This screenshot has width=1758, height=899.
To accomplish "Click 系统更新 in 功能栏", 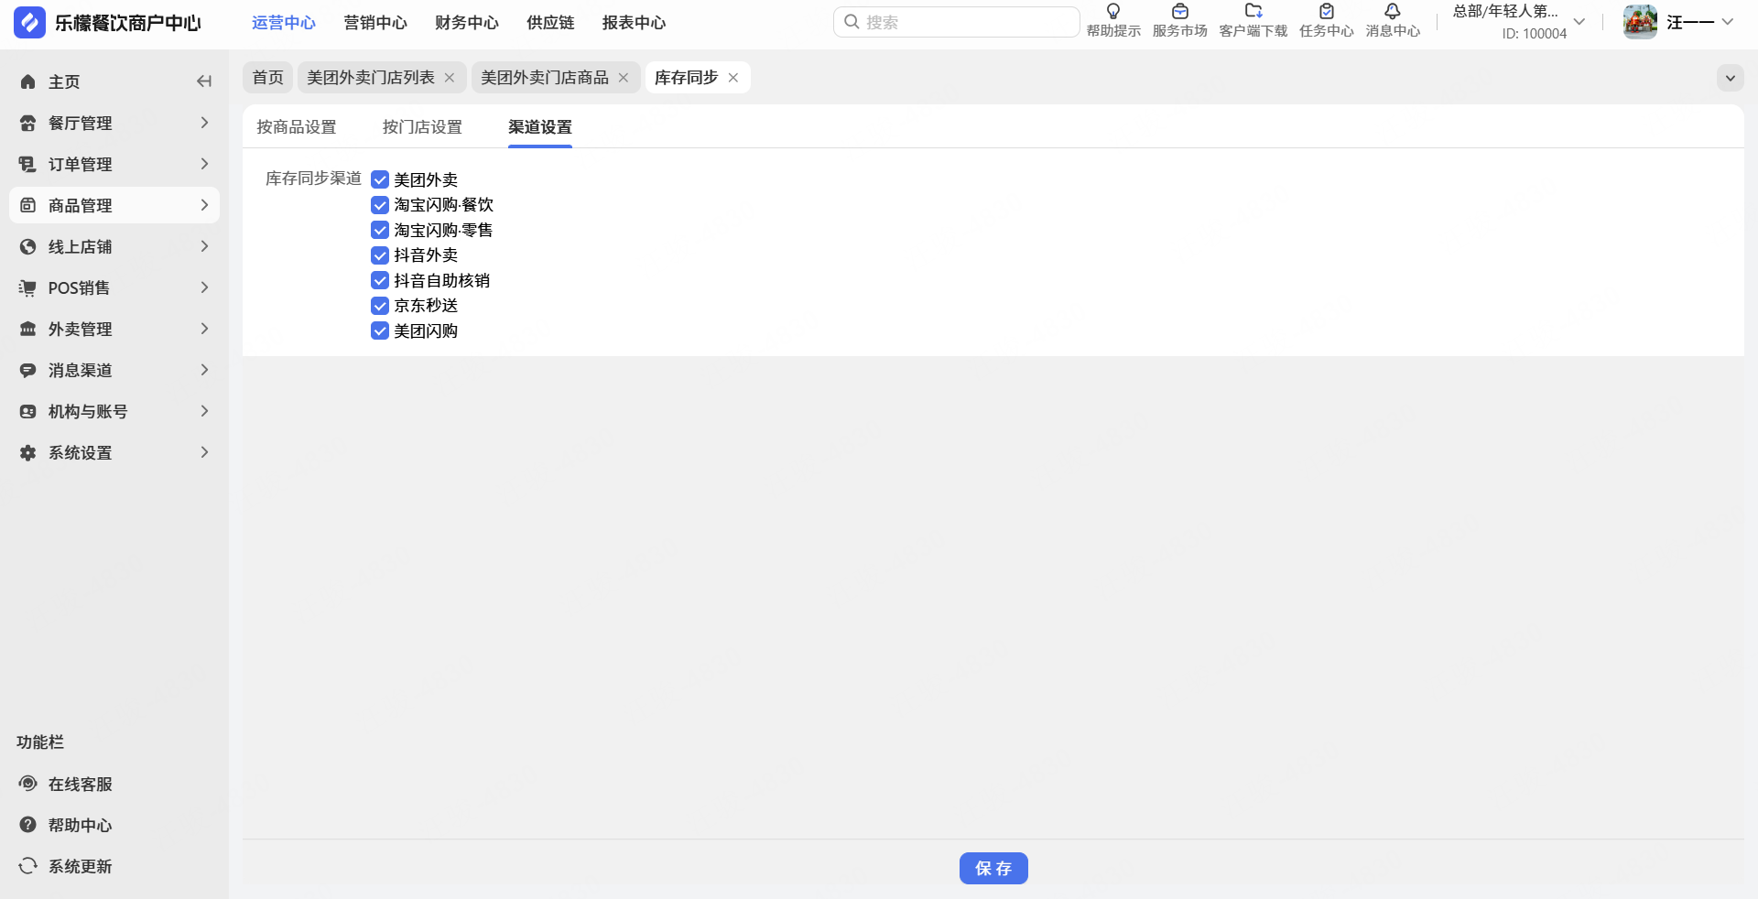I will point(81,867).
